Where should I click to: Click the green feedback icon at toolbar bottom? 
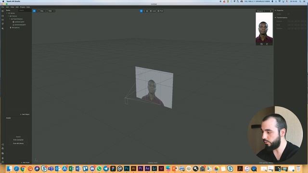tap(2, 162)
